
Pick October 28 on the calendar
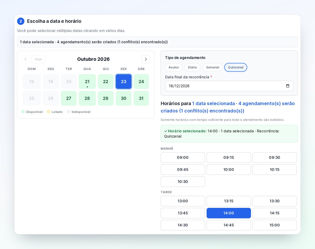click(87, 98)
